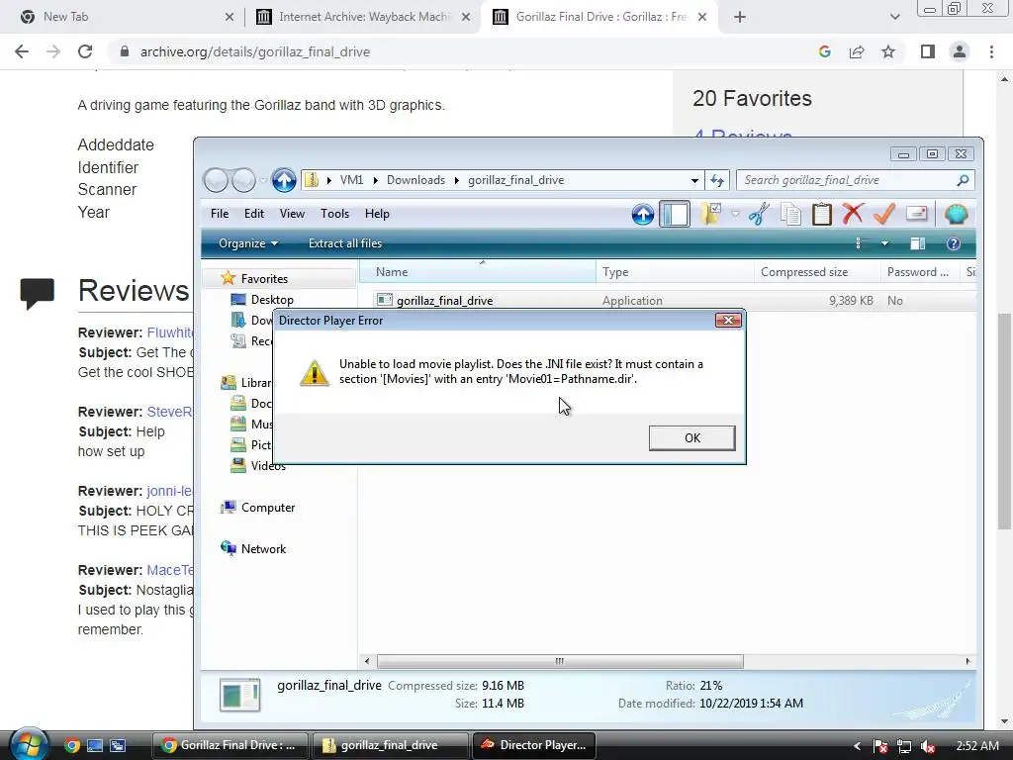Click the VM1 breadcrumb in the address bar
Screen dimensions: 1013x760
pos(351,180)
